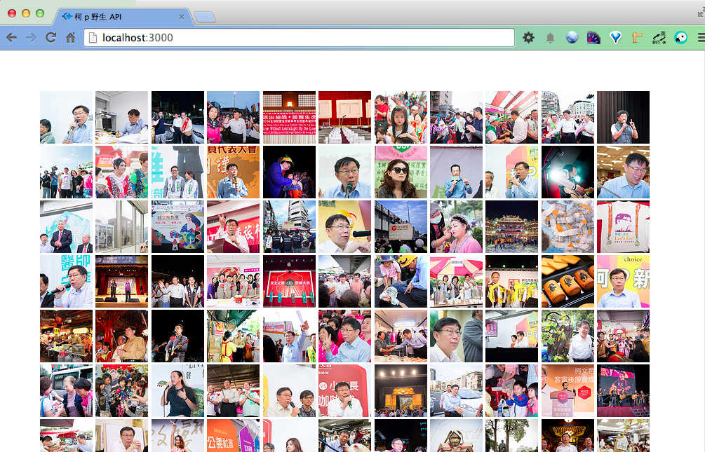This screenshot has height=452, width=705.
Task: Open the illuminated temple at night thumbnail
Action: pos(511,226)
